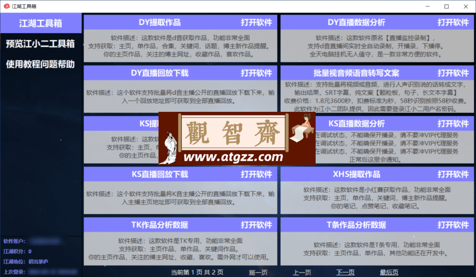The image size is (476, 277).
Task: Go to 第一页 in pagination
Action: [x=258, y=272]
